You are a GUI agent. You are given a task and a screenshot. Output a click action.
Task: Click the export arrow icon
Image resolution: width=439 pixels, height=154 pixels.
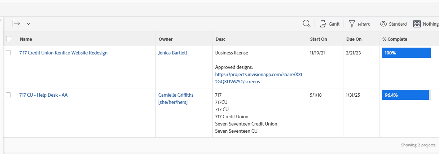[16, 23]
